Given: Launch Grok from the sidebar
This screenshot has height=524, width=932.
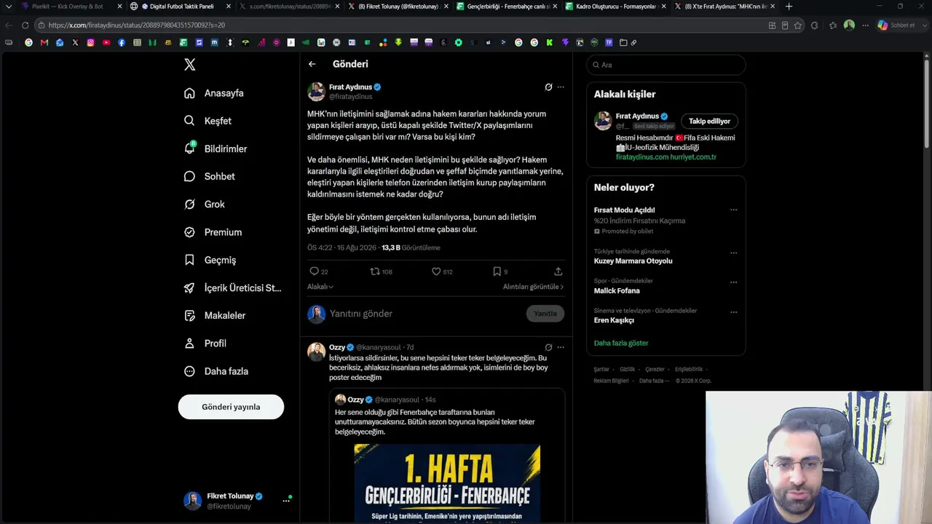Looking at the screenshot, I should 204,205.
